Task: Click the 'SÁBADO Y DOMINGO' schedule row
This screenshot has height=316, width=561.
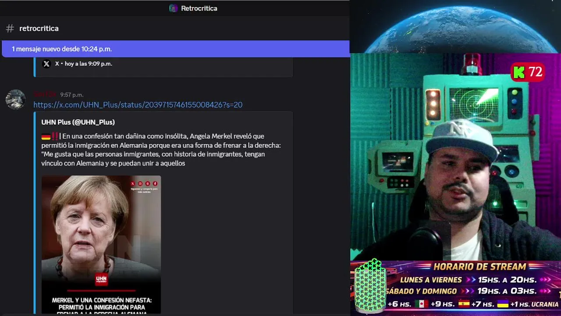Action: 469,291
